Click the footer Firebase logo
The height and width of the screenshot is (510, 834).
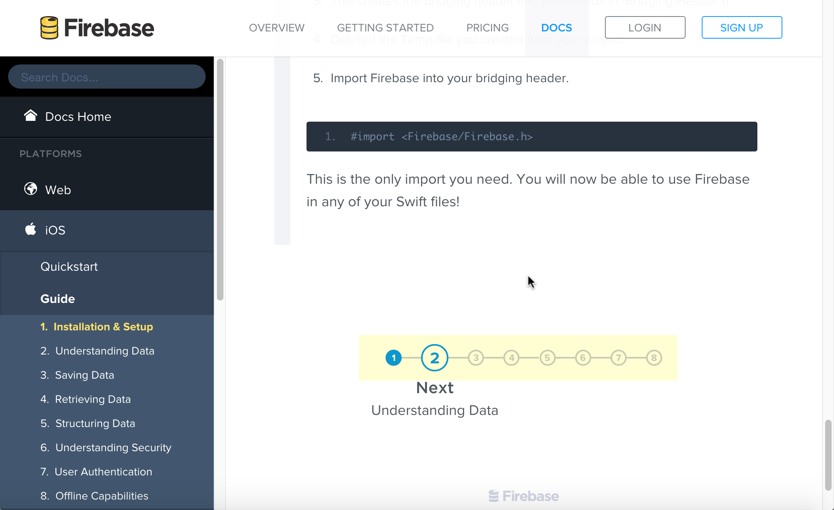523,496
